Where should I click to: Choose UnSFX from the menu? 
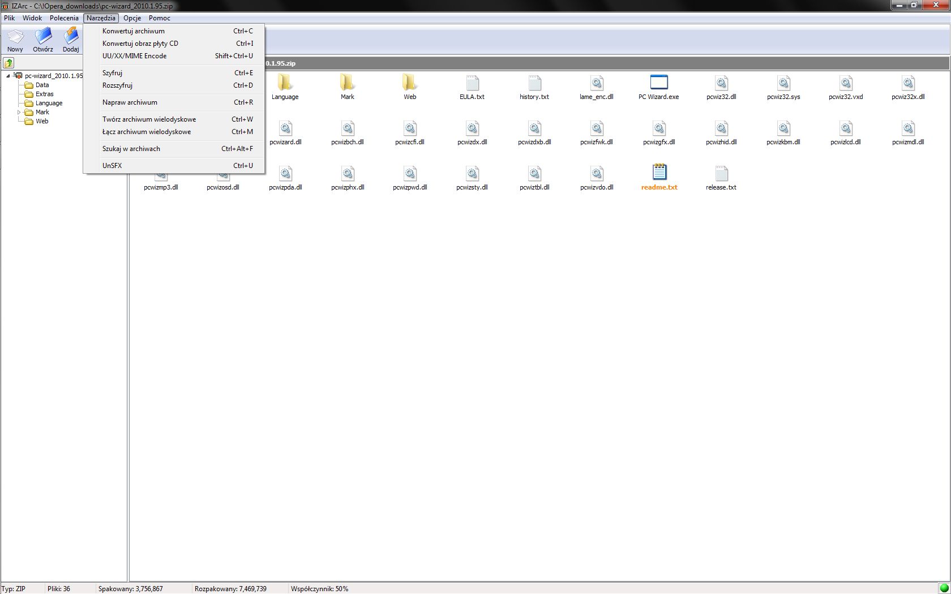coord(174,166)
